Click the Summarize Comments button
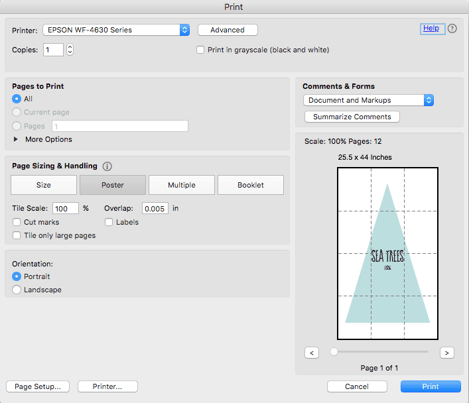Screen dimensions: 469x403 pyautogui.click(x=352, y=117)
